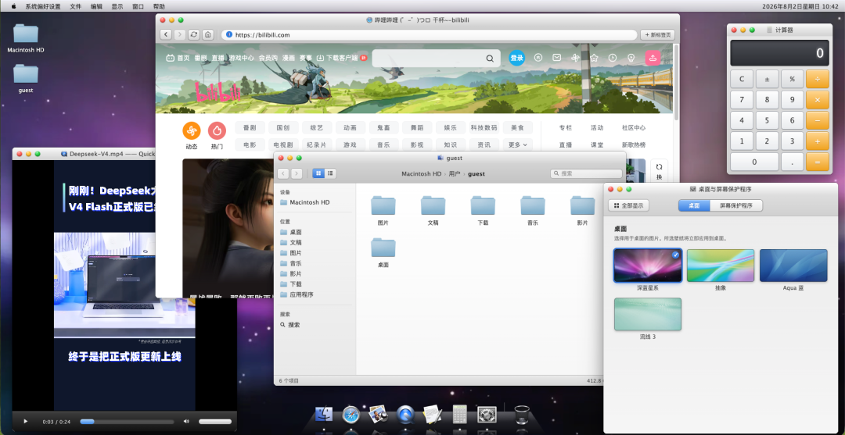Screen dimensions: 845x435
Task: Click the QuickTime playback progress bar
Action: pos(128,422)
